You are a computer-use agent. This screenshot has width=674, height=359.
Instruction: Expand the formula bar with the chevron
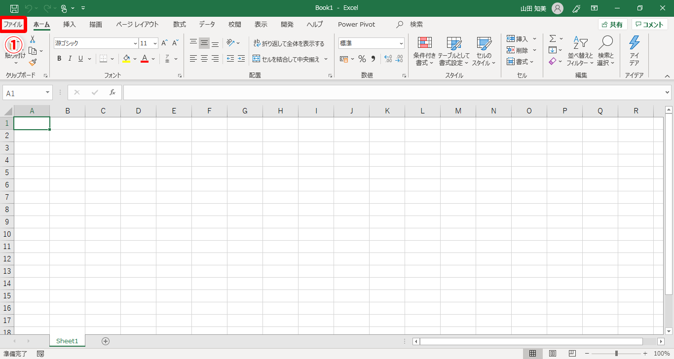[x=668, y=92]
